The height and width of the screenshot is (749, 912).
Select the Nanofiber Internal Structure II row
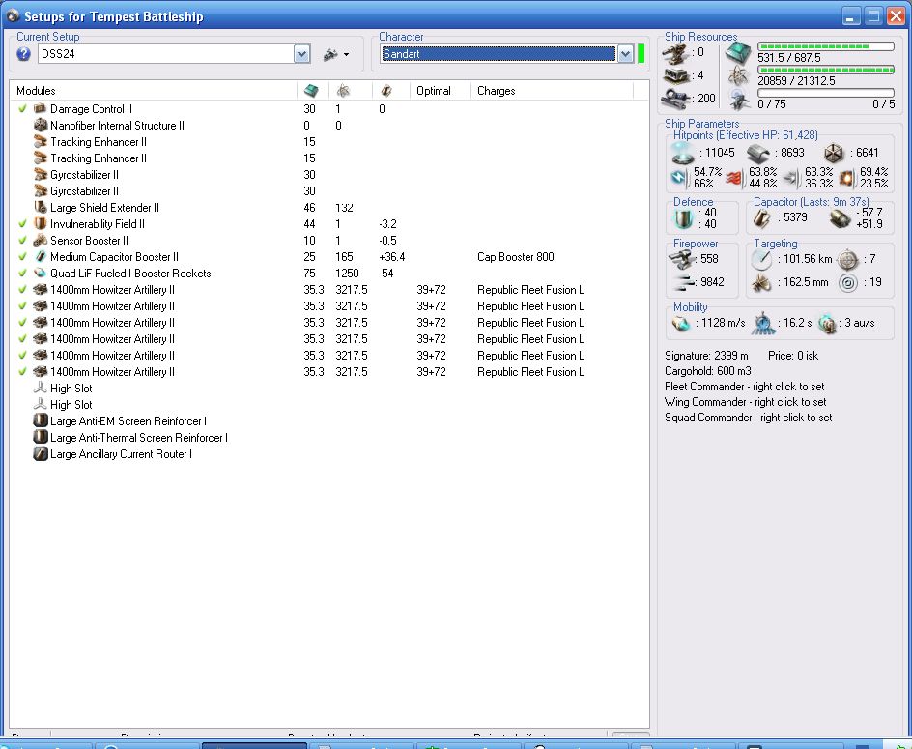pos(329,125)
